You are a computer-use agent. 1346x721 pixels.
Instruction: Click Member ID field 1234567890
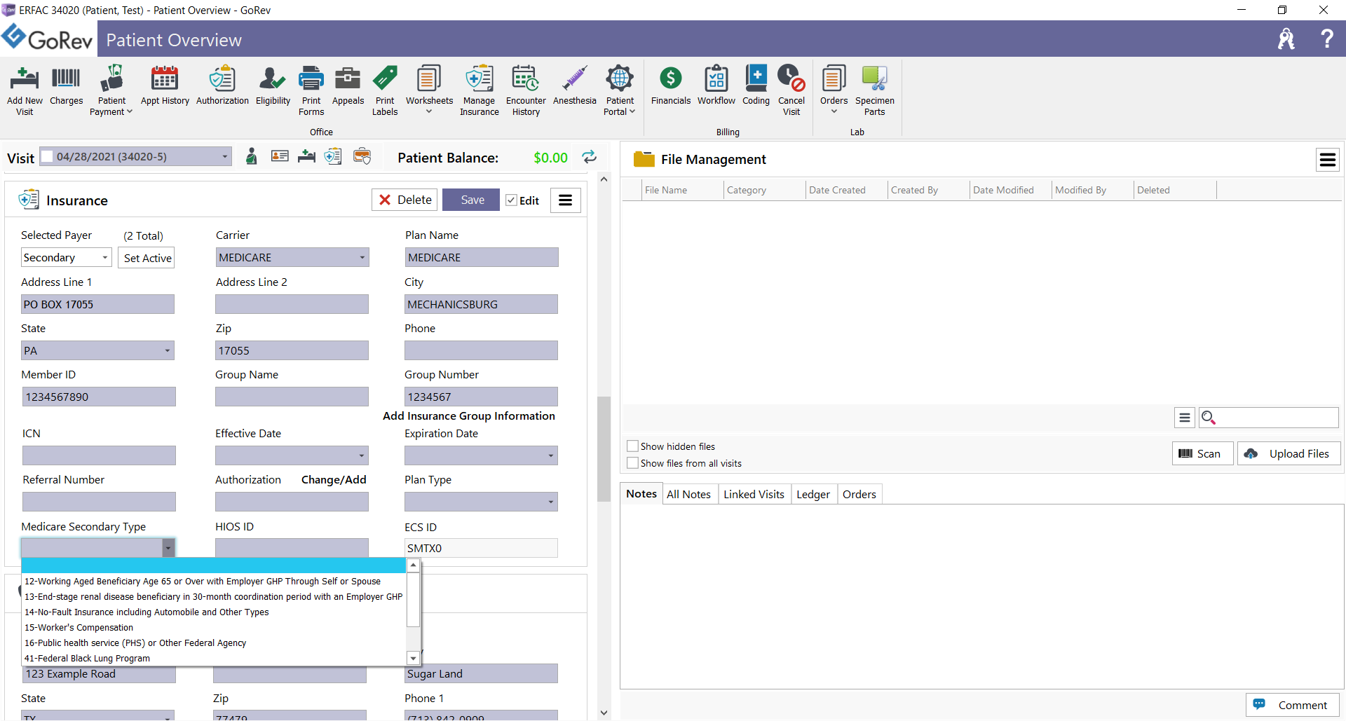pos(99,397)
